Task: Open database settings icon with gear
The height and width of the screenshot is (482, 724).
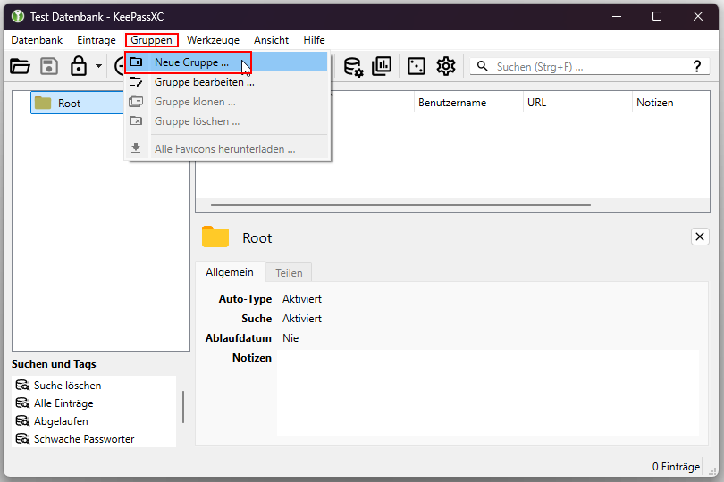Action: 354,67
